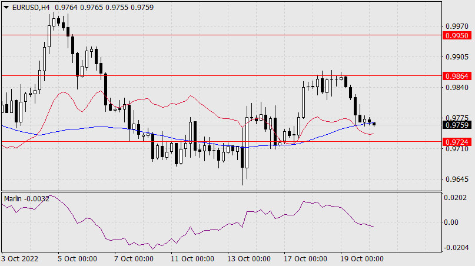The image size is (475, 266).
Task: Click the -0.0204 Marlin scale value
Action: [x=456, y=247]
